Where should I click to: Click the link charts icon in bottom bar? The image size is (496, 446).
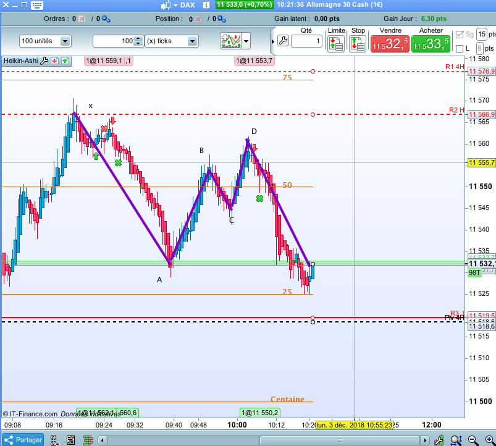(x=54, y=440)
